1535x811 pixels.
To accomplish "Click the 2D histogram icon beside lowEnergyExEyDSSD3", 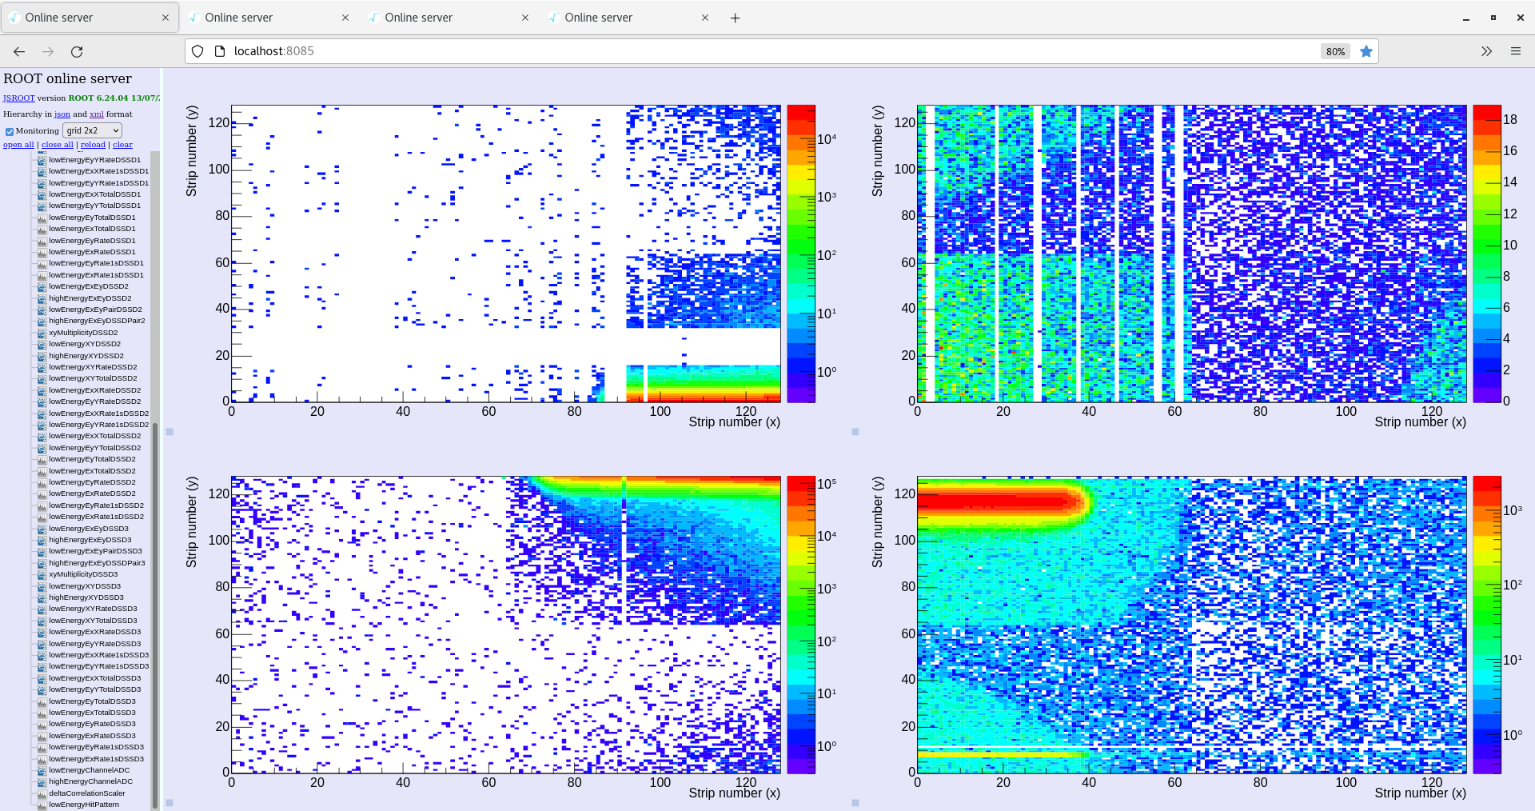I will [x=42, y=528].
